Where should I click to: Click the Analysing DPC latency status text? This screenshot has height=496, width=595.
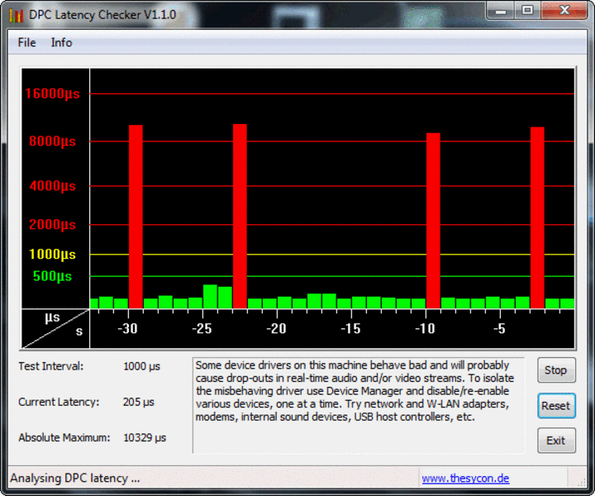pos(74,478)
